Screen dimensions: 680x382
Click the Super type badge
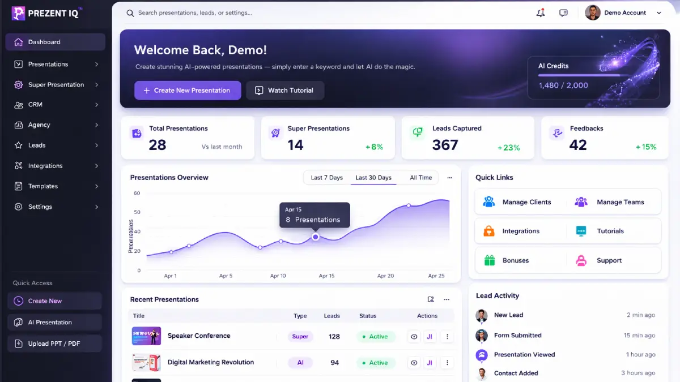click(x=300, y=336)
